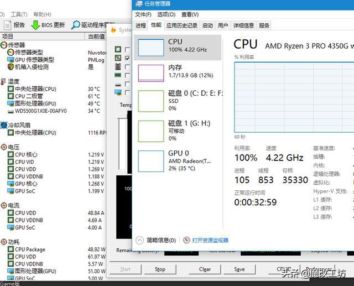
Task: Check the checkbox beside the cache chip icon
Action: [x=127, y=66]
